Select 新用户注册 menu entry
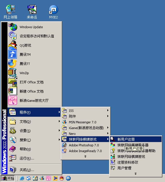This screenshot has width=165, height=182. click(136, 139)
